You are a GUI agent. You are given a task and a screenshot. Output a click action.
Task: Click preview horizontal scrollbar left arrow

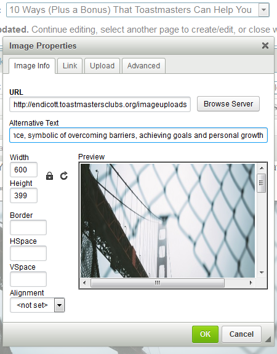pos(84,283)
